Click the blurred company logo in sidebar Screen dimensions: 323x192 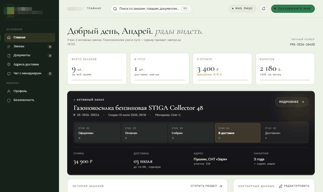[23, 11]
